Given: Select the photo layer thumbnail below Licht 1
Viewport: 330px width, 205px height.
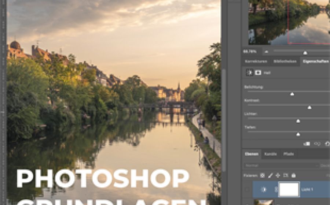Looking at the screenshot, I should click(264, 202).
